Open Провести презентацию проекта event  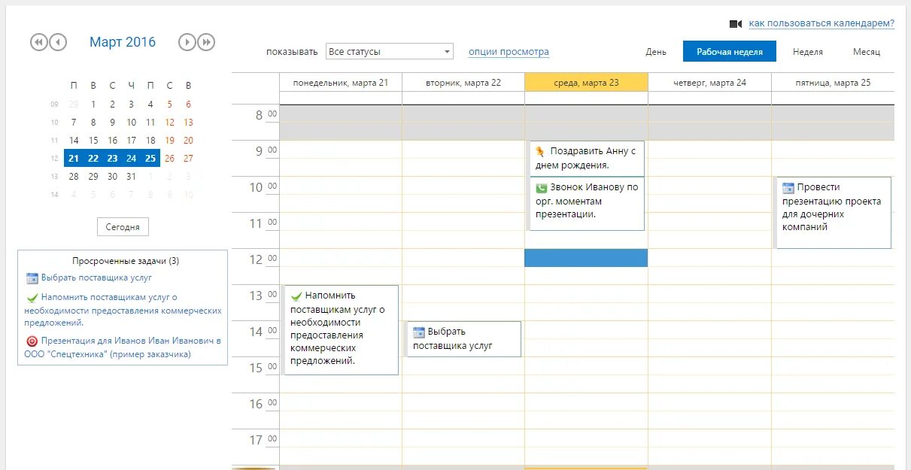[x=834, y=212]
